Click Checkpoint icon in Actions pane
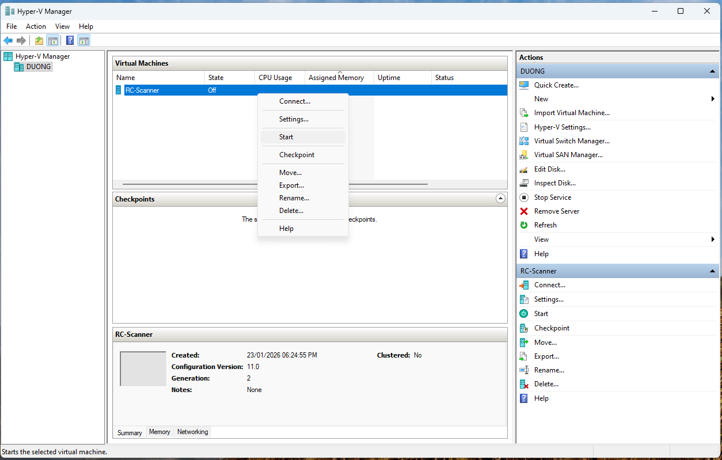Viewport: 722px width, 460px height. coord(524,328)
